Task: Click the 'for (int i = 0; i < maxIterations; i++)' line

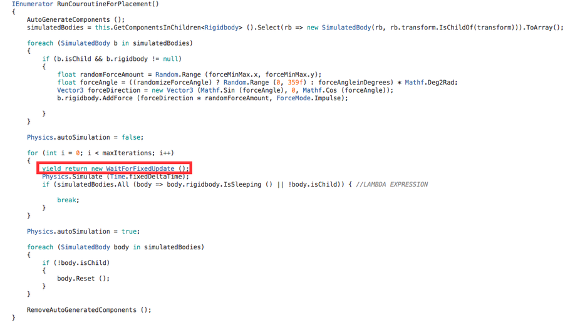Action: (100, 153)
